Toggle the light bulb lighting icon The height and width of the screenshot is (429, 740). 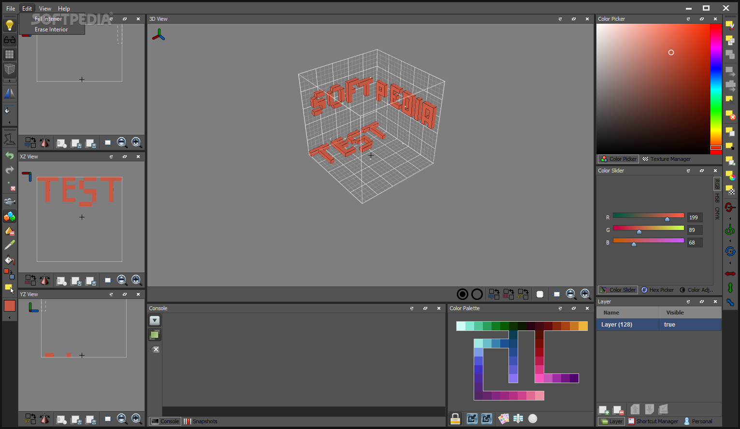[10, 26]
